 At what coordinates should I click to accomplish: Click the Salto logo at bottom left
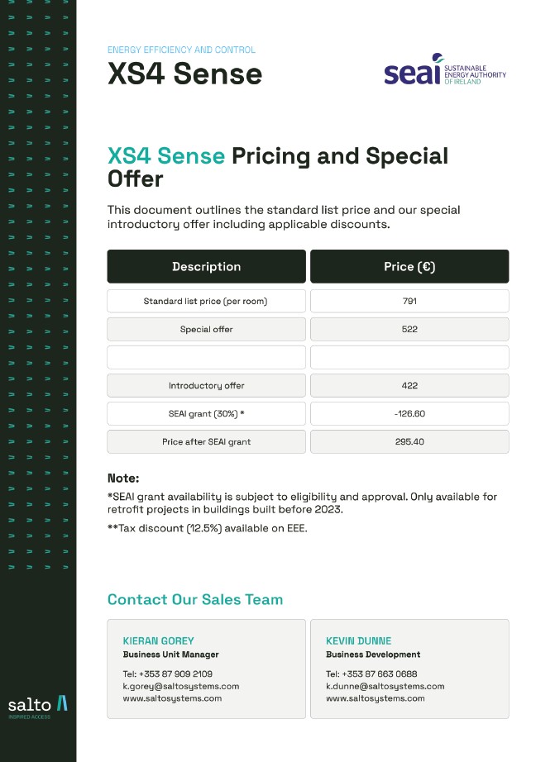coord(38,706)
